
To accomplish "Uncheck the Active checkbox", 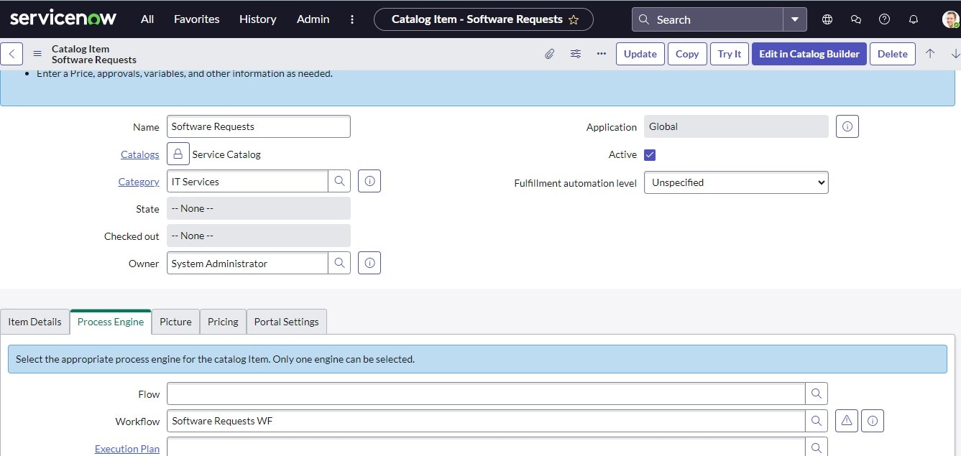I will coord(649,154).
